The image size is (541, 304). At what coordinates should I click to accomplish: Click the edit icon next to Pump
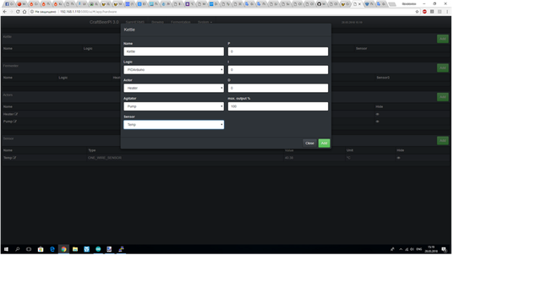pos(15,122)
